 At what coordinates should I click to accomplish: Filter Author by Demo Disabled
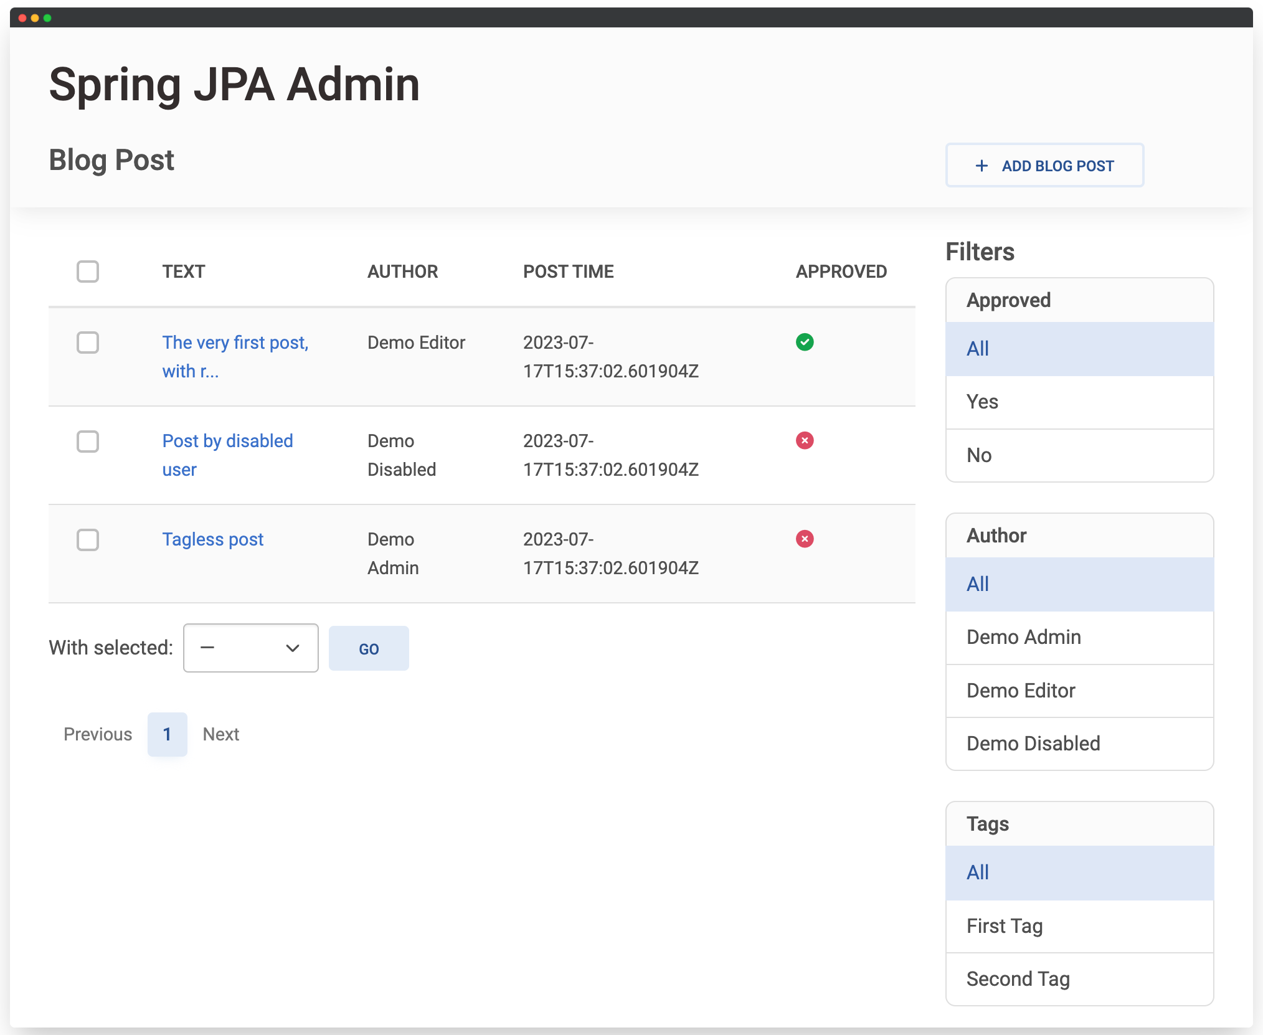1080,744
